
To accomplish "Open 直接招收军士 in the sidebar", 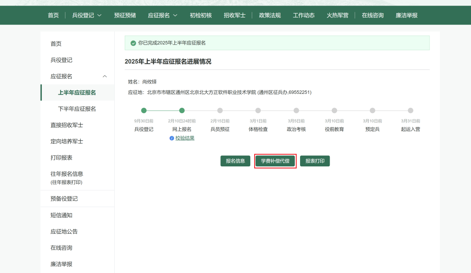I will pyautogui.click(x=67, y=125).
